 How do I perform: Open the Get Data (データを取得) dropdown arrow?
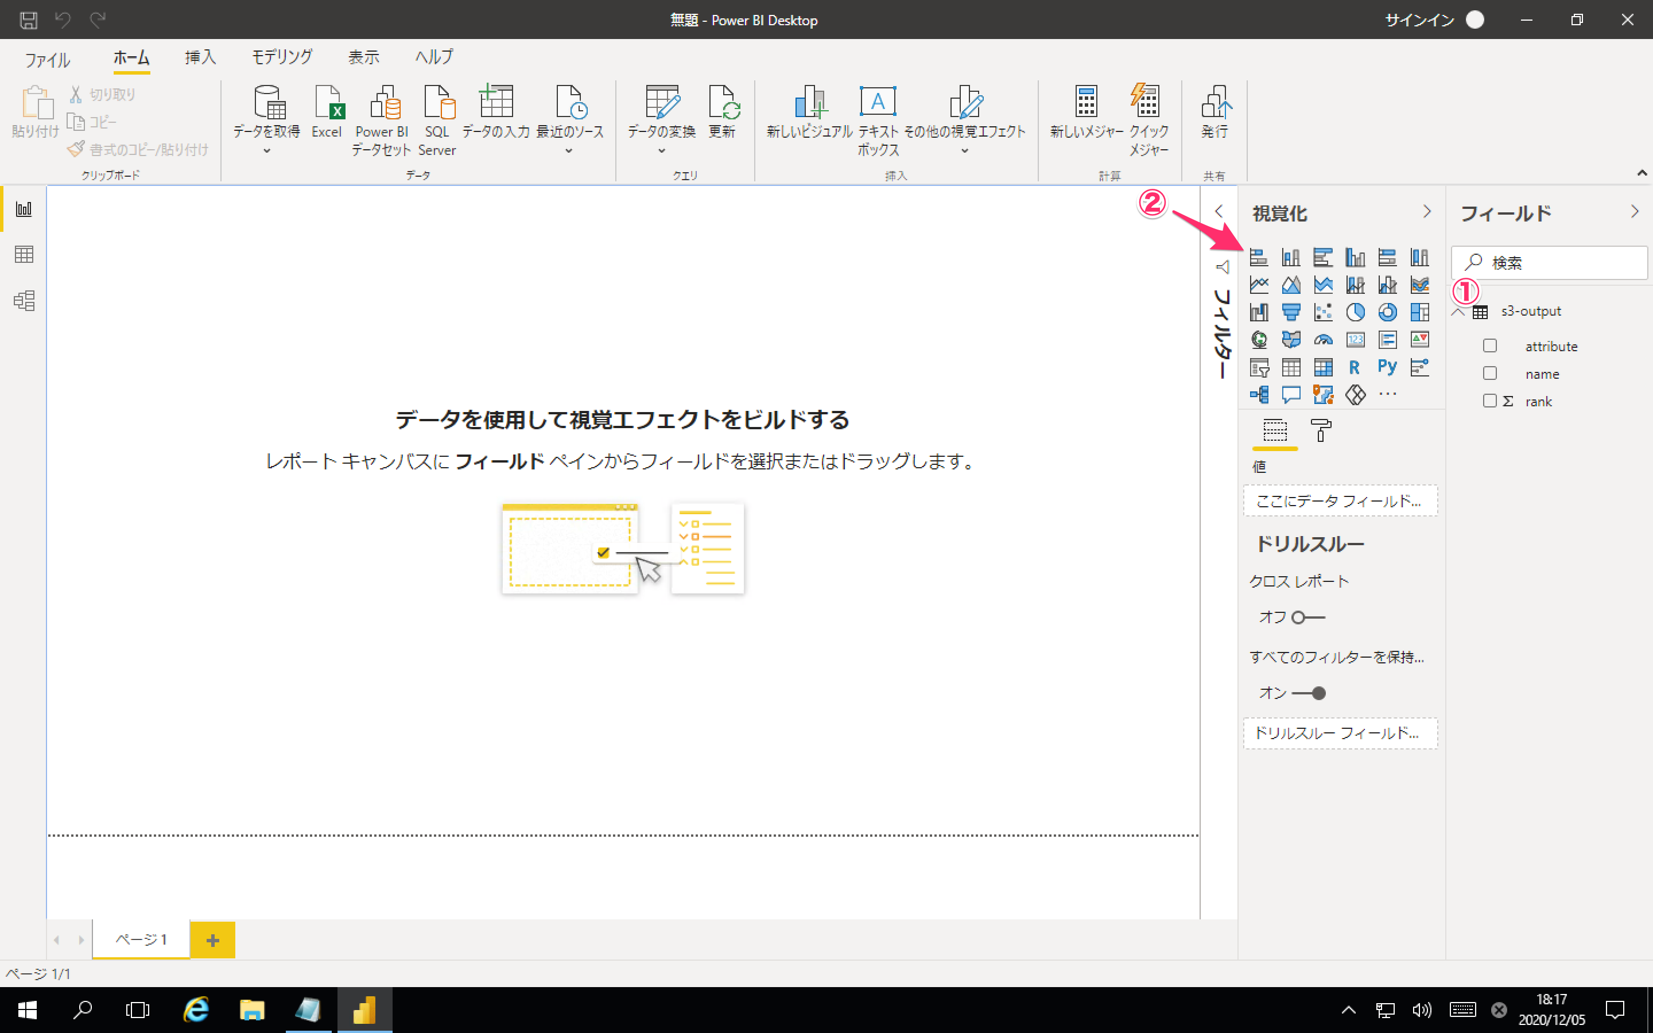pyautogui.click(x=266, y=151)
